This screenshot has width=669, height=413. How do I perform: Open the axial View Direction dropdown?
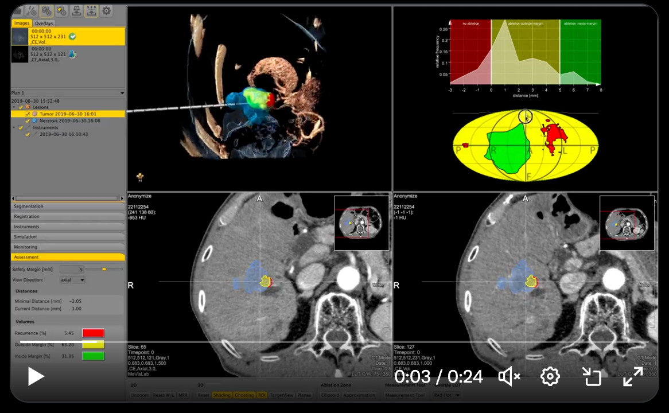click(72, 279)
